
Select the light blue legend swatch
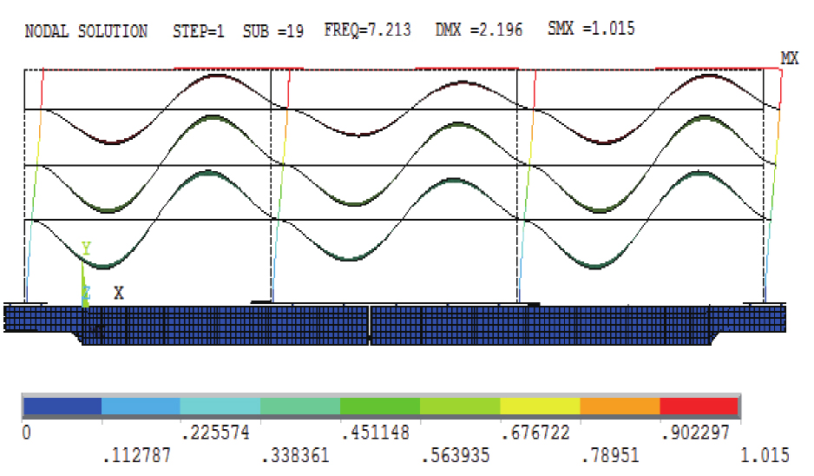click(x=141, y=406)
